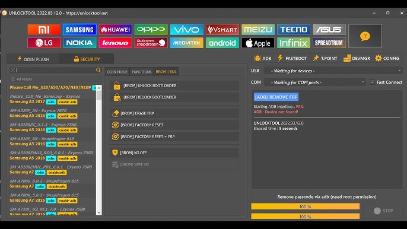Select the MediaTek brand logo

[x=186, y=43]
